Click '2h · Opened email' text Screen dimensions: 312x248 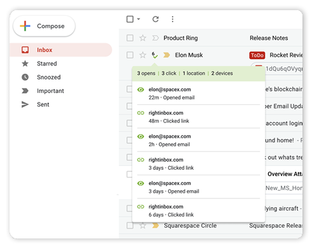click(169, 144)
